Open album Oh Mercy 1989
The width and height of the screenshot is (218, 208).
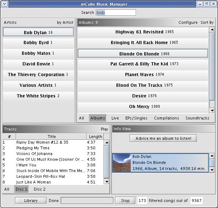point(143,106)
